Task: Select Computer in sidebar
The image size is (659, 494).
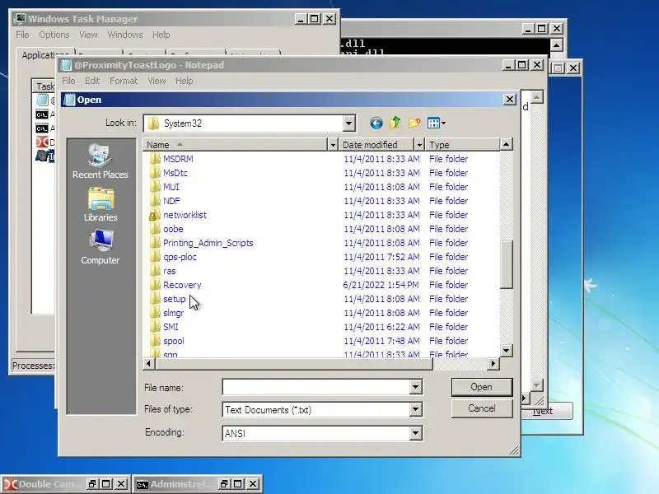Action: 100,248
